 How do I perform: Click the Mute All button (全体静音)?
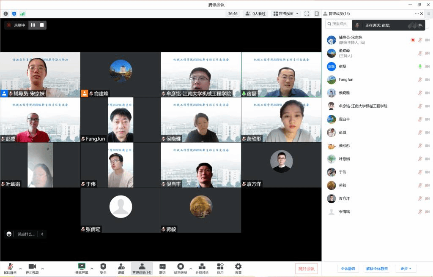click(x=348, y=269)
